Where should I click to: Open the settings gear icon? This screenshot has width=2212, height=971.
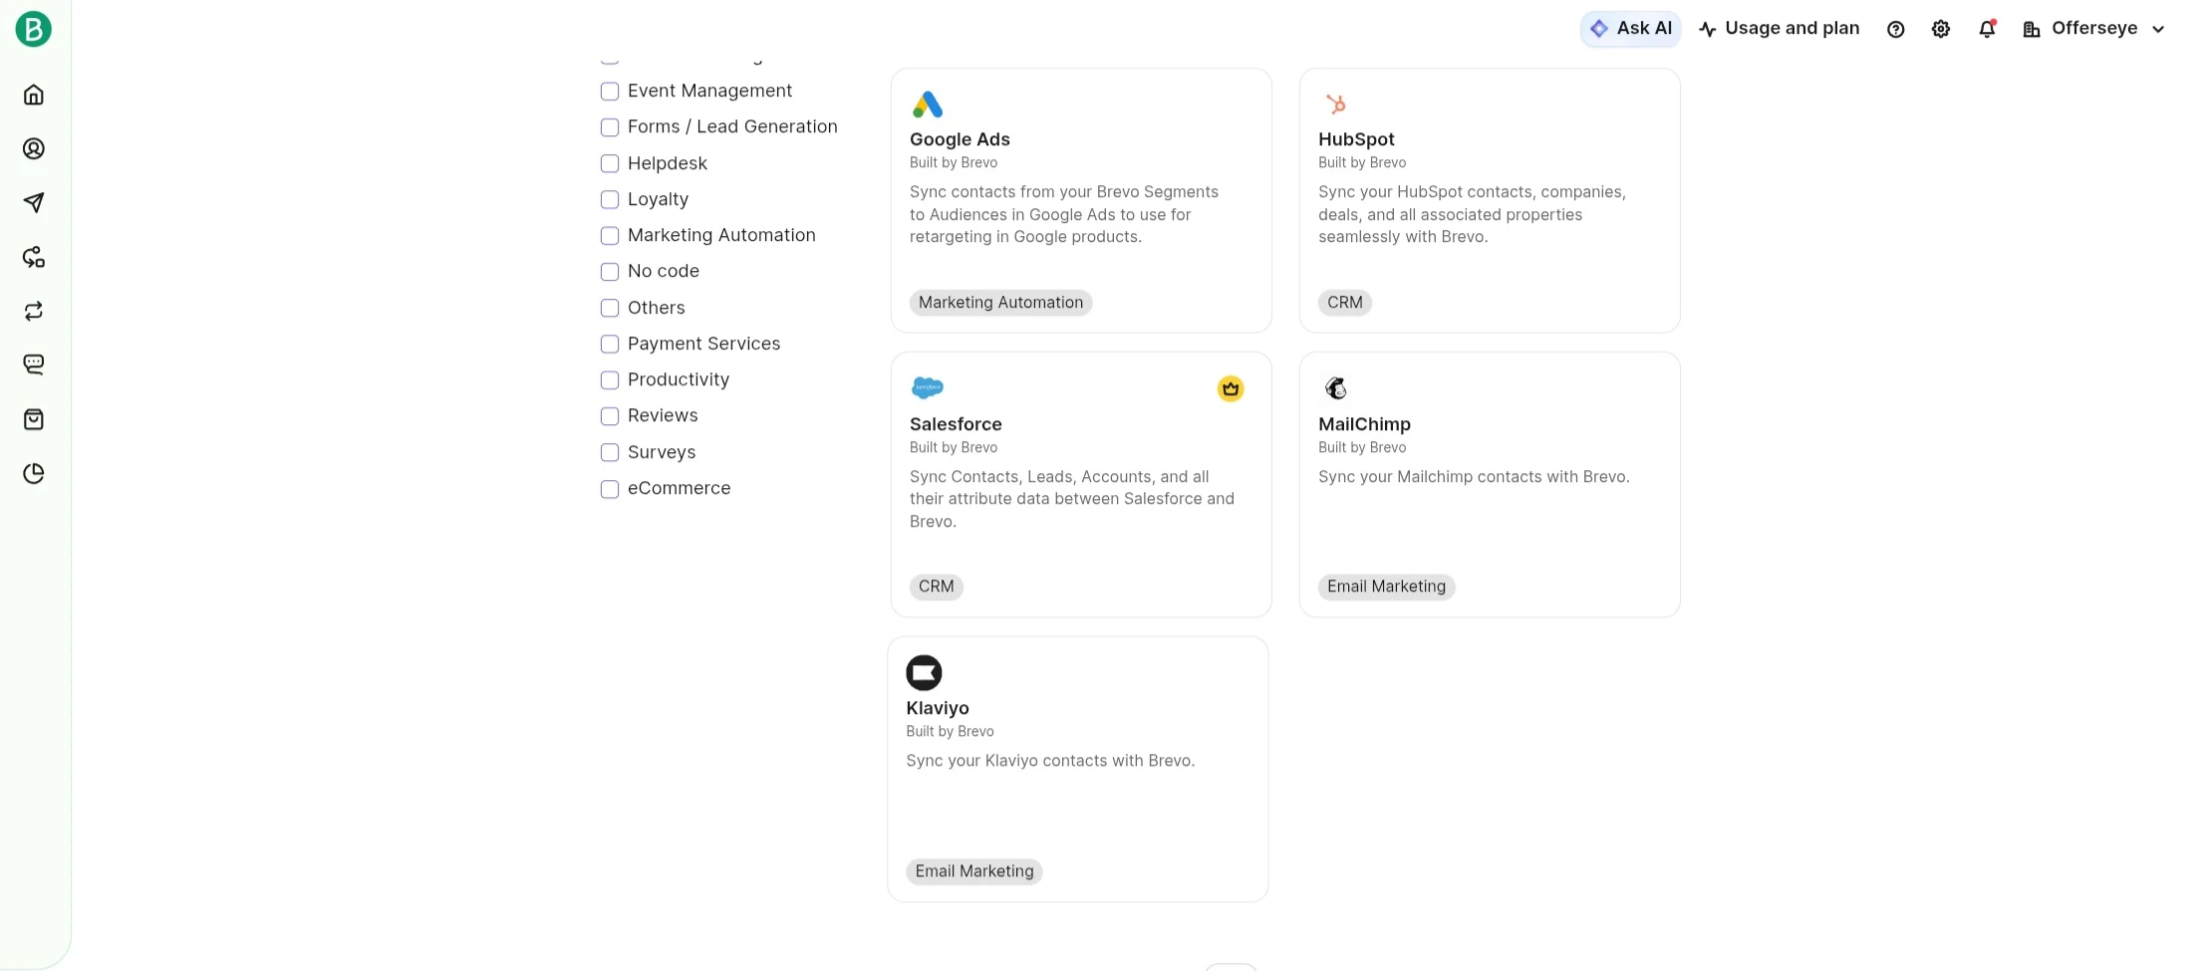pyautogui.click(x=1941, y=29)
